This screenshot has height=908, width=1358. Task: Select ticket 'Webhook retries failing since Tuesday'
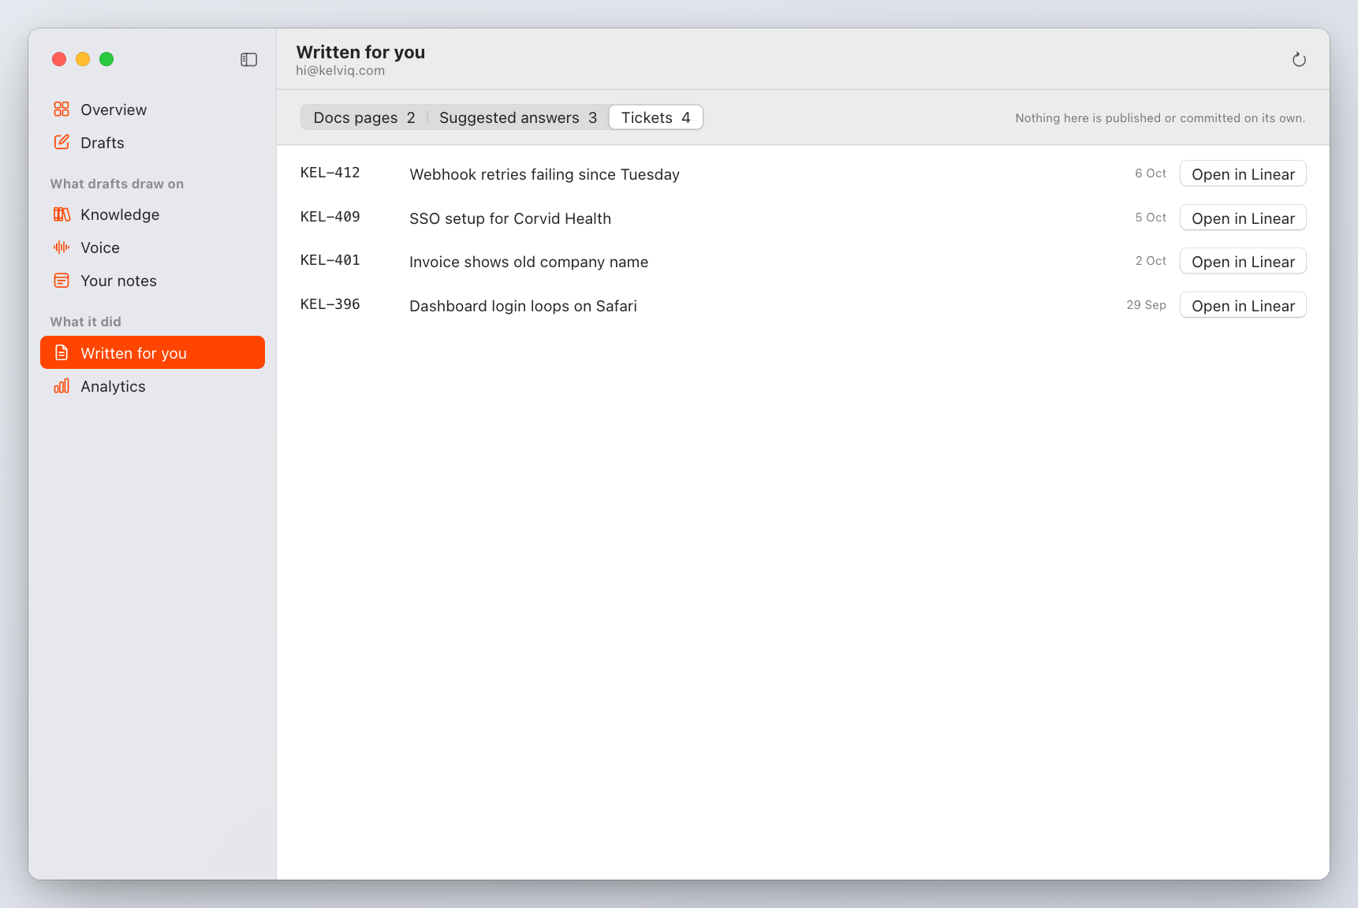click(x=544, y=174)
